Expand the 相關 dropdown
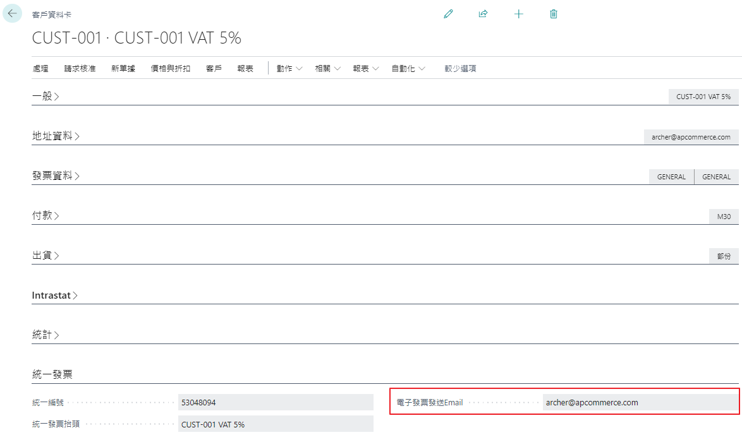The height and width of the screenshot is (447, 742). click(x=327, y=69)
